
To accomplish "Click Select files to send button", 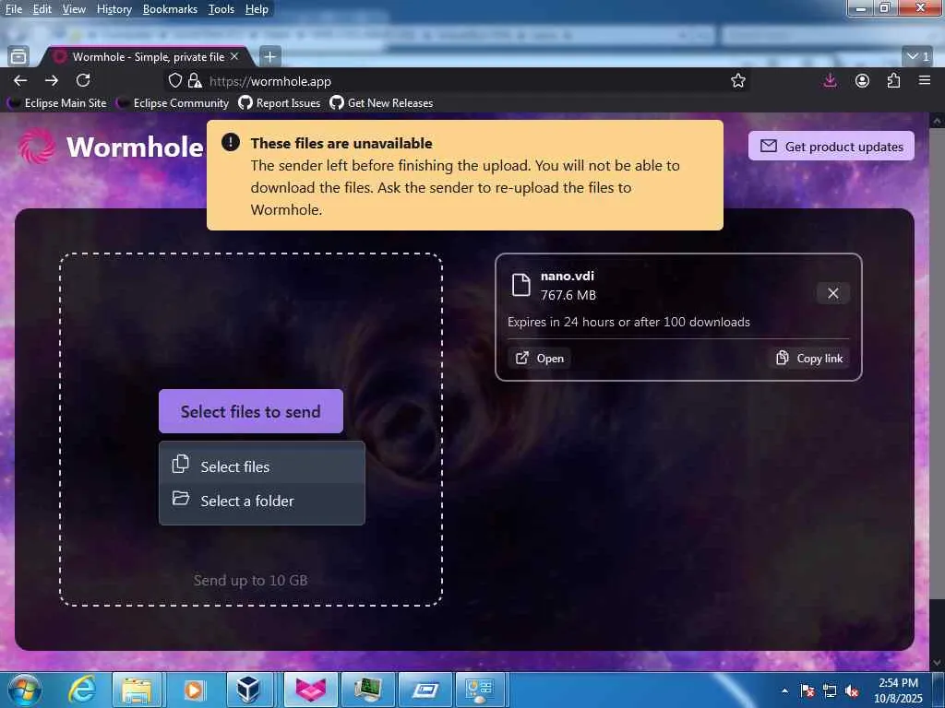I will (251, 411).
